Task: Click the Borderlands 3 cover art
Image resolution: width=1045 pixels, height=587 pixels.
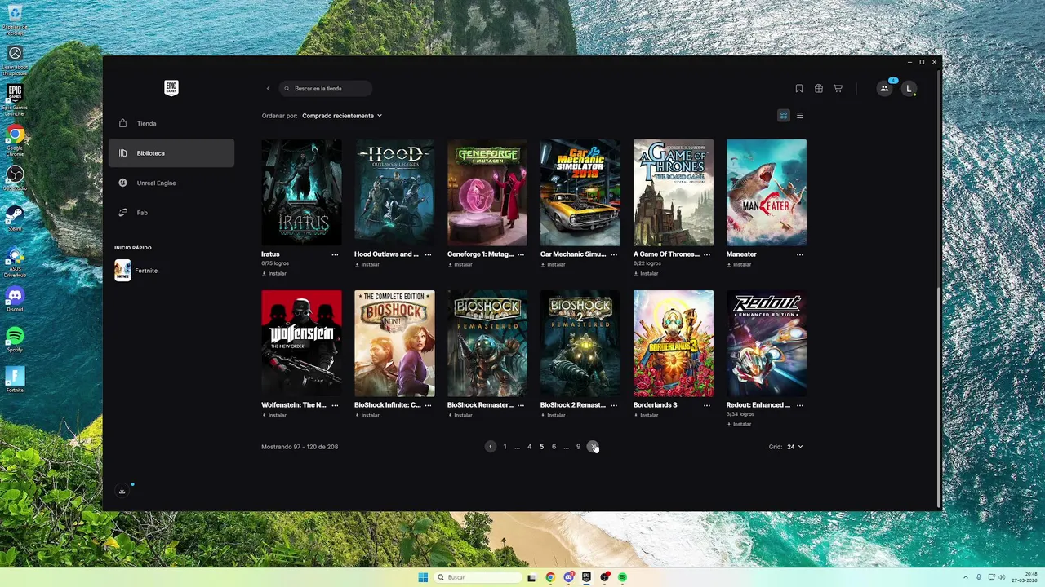Action: pyautogui.click(x=674, y=343)
